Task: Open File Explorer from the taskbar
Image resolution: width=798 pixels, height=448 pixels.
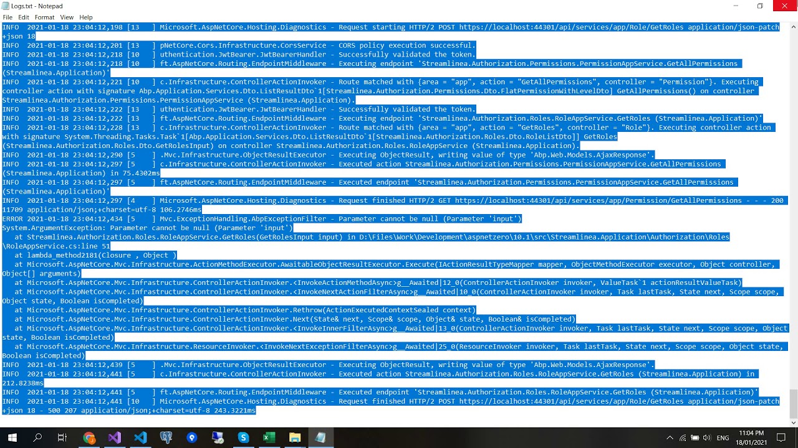Action: [294, 437]
